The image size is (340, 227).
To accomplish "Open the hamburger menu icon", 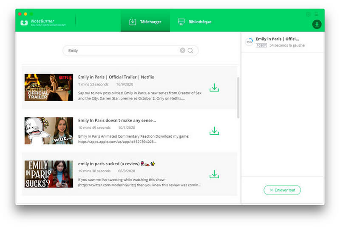I will (x=317, y=14).
